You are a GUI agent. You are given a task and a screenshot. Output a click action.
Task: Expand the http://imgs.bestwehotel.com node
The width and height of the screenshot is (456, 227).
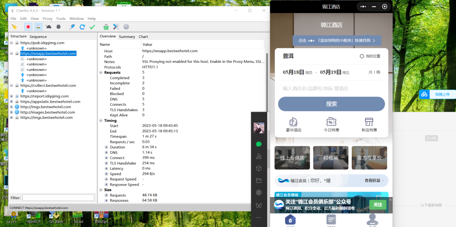(x=11, y=107)
